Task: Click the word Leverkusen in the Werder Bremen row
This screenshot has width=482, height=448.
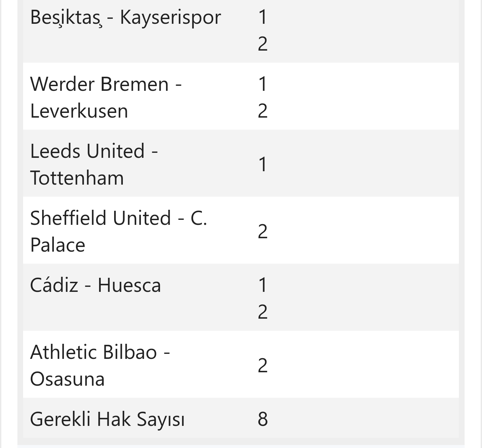Action: click(79, 111)
